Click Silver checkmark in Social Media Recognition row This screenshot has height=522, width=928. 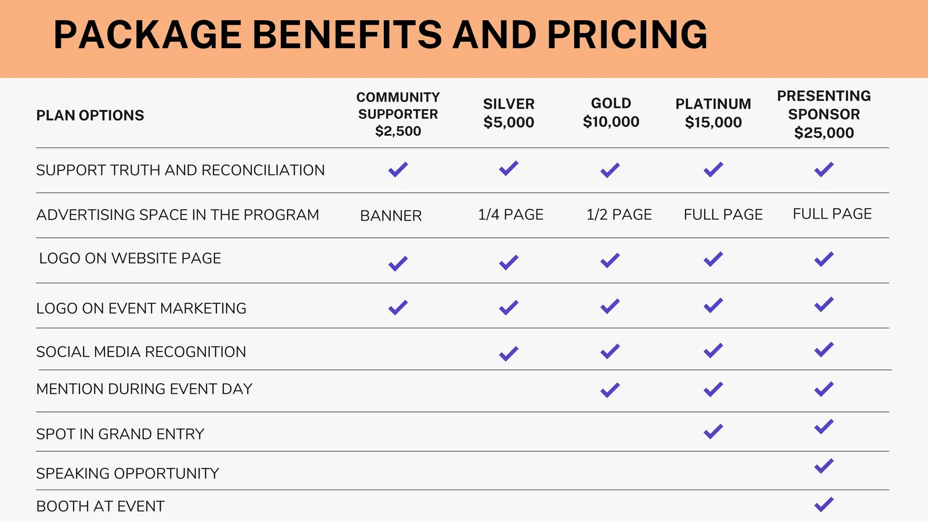point(509,353)
